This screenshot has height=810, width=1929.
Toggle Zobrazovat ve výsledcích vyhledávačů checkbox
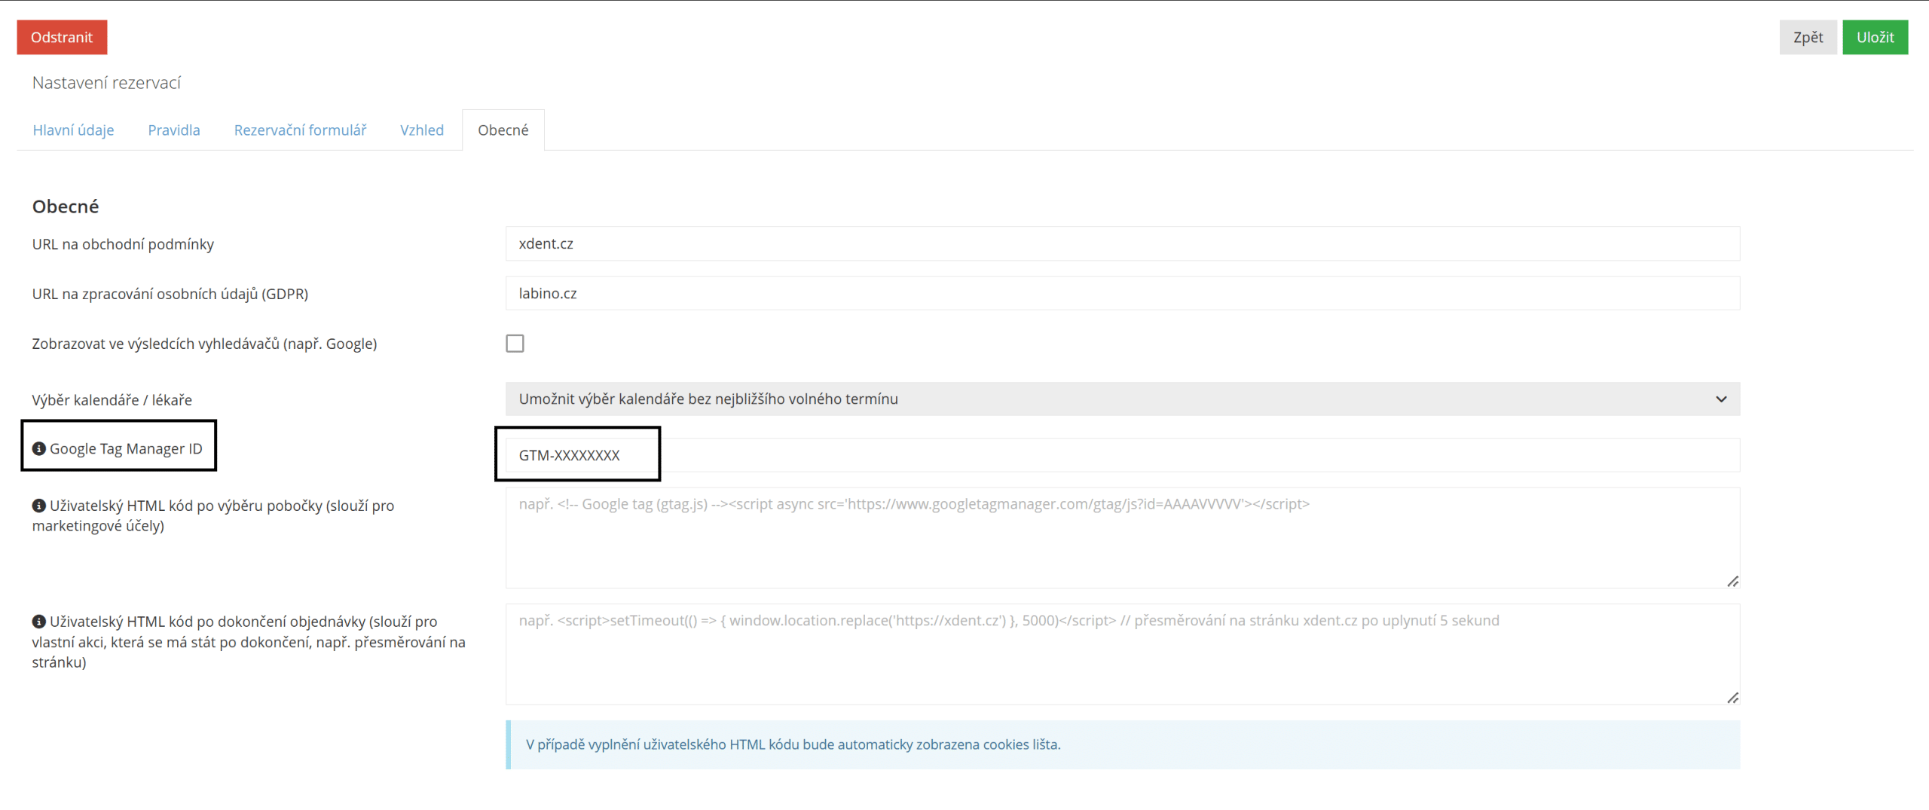[x=515, y=344]
